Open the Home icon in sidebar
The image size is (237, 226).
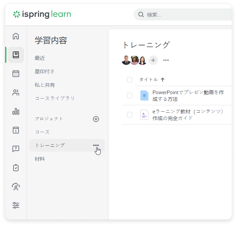click(16, 36)
